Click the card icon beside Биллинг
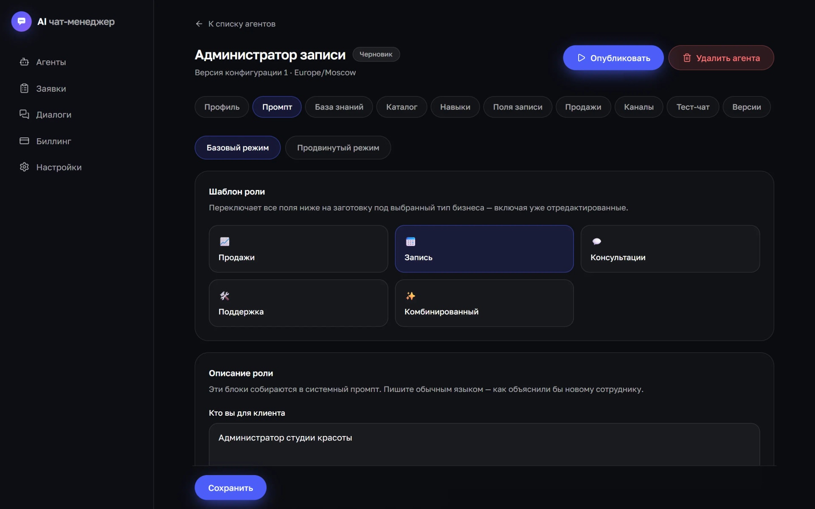815x509 pixels. coord(24,141)
